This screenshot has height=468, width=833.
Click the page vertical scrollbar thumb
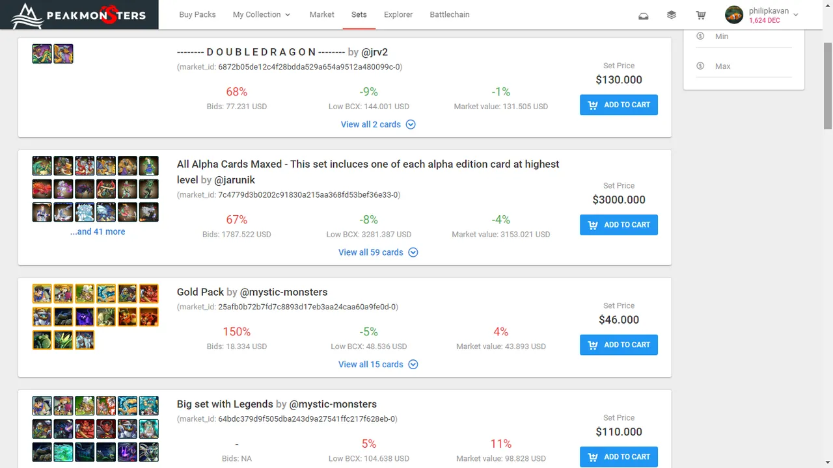pos(827,84)
